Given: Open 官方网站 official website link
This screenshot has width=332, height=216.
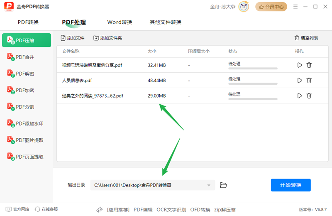Looking at the screenshot, I should coord(17,209).
